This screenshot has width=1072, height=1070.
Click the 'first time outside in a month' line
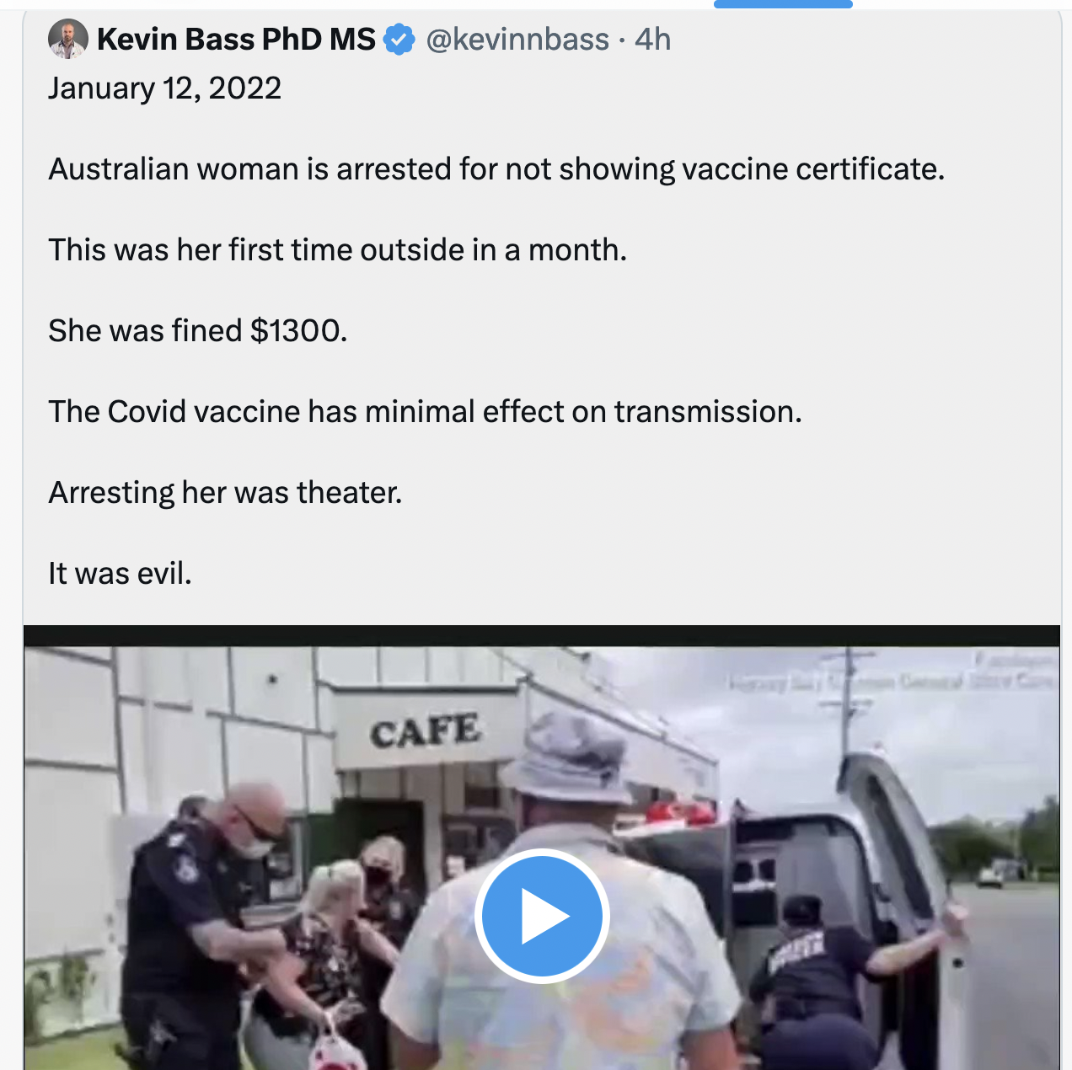[x=337, y=250]
